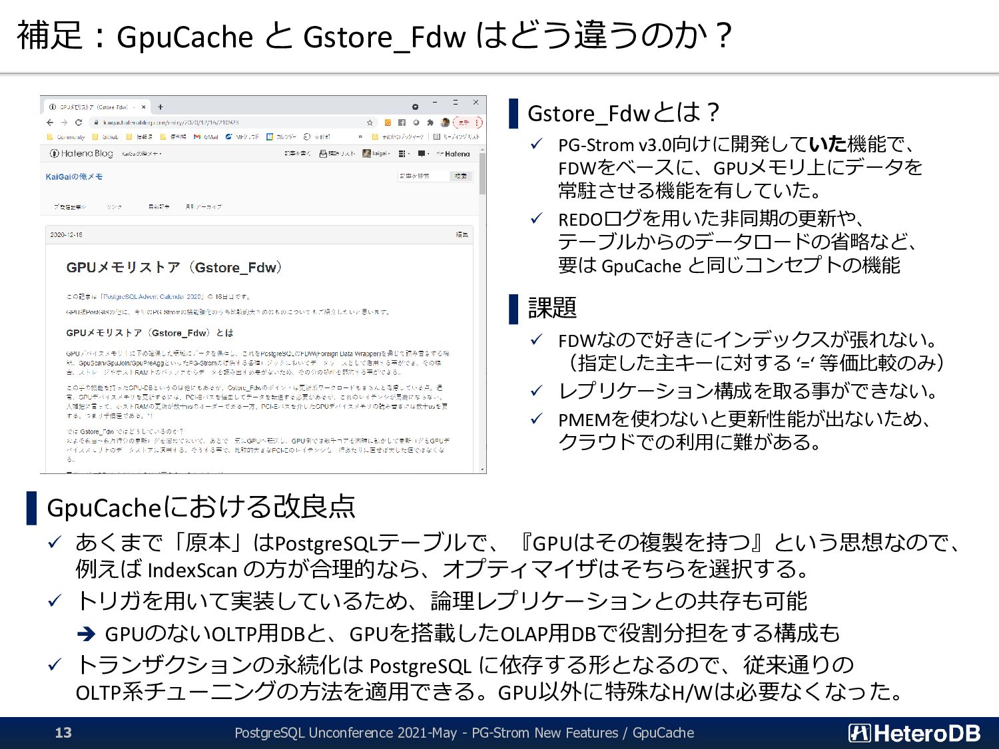This screenshot has height=749, width=999.
Task: Open the 月別アーカイブ nav item
Action: (203, 207)
